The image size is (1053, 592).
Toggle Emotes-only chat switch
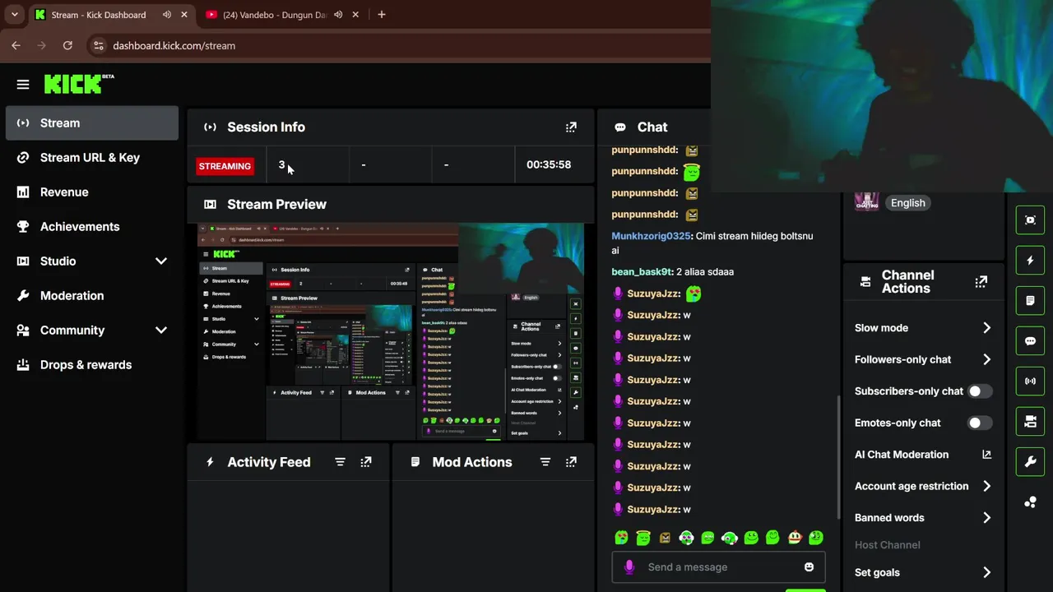coord(979,423)
